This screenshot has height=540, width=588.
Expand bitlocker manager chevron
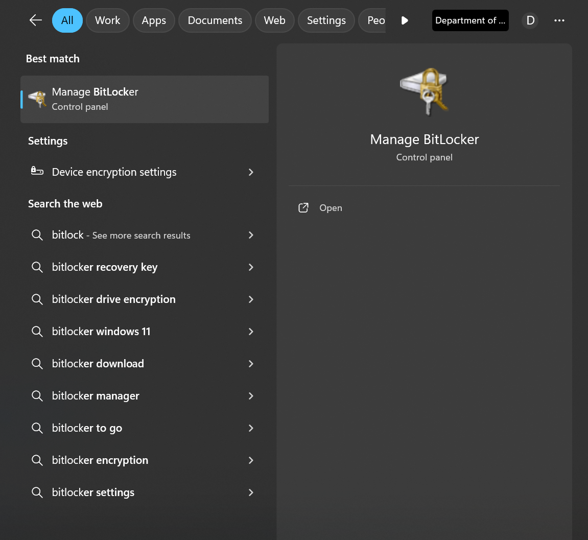tap(251, 396)
